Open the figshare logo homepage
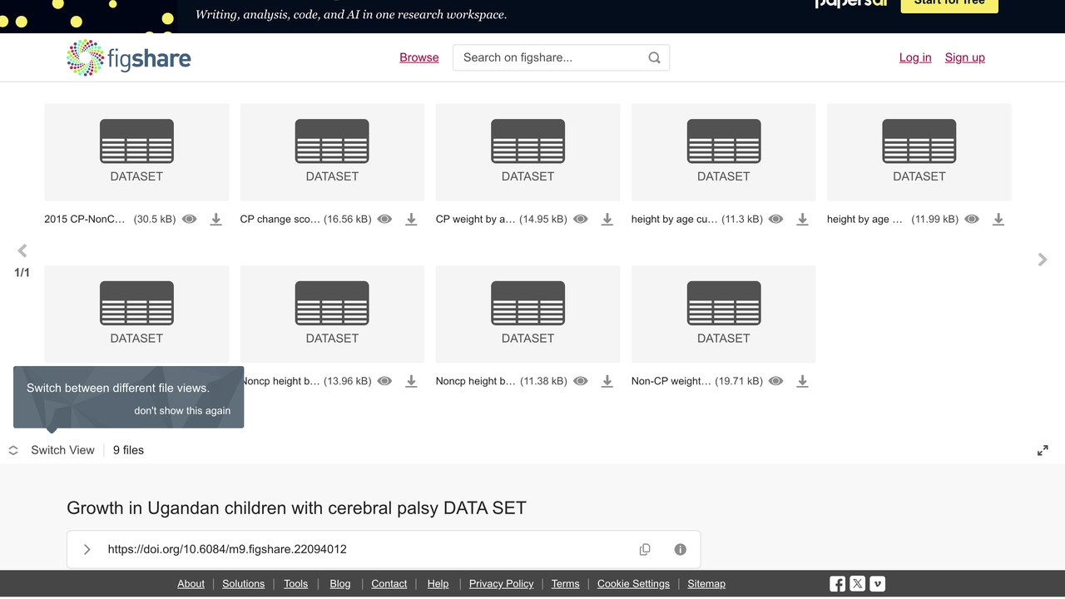 pyautogui.click(x=129, y=58)
